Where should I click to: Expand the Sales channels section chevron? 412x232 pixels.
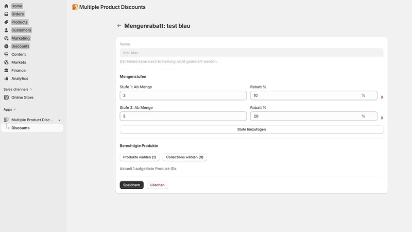[31, 89]
